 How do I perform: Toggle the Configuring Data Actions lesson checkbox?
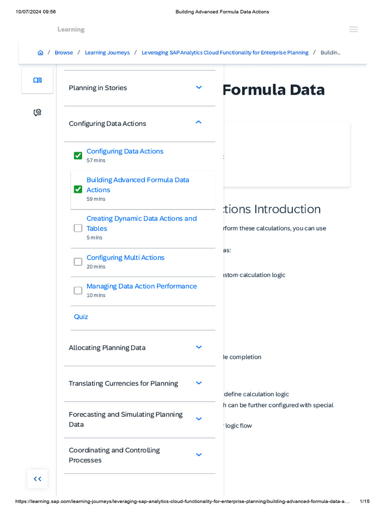(78, 156)
